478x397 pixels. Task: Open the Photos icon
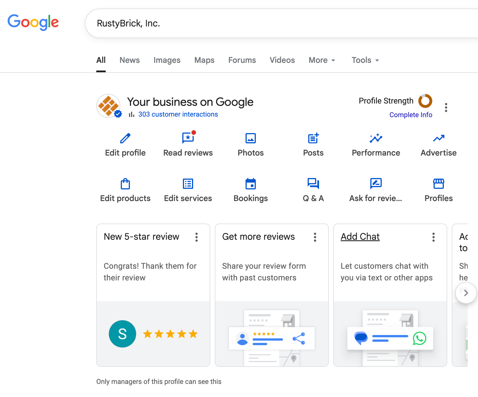(x=251, y=138)
